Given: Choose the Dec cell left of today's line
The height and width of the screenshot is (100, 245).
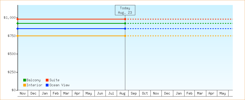Looking at the screenshot, I should [x=33, y=93].
